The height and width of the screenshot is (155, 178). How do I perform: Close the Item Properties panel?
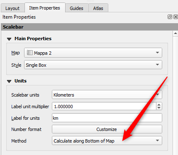(176, 17)
